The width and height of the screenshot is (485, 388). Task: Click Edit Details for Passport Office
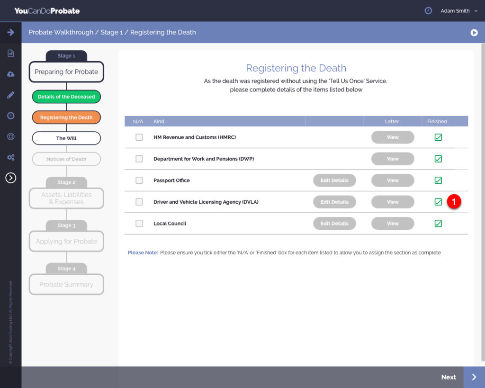[334, 180]
